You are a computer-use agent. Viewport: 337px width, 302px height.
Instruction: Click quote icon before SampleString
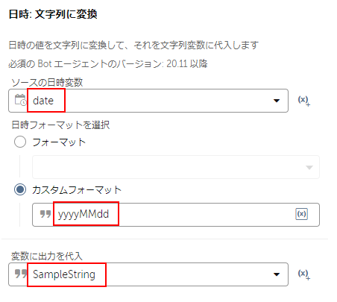(x=21, y=274)
